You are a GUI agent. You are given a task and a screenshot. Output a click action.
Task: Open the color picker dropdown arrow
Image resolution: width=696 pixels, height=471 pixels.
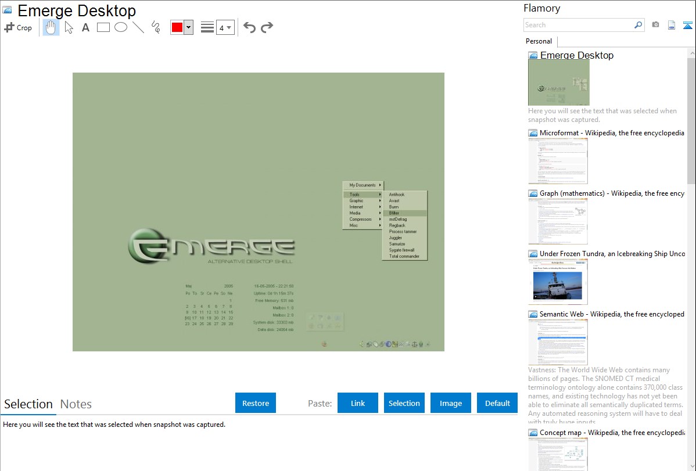(x=189, y=27)
